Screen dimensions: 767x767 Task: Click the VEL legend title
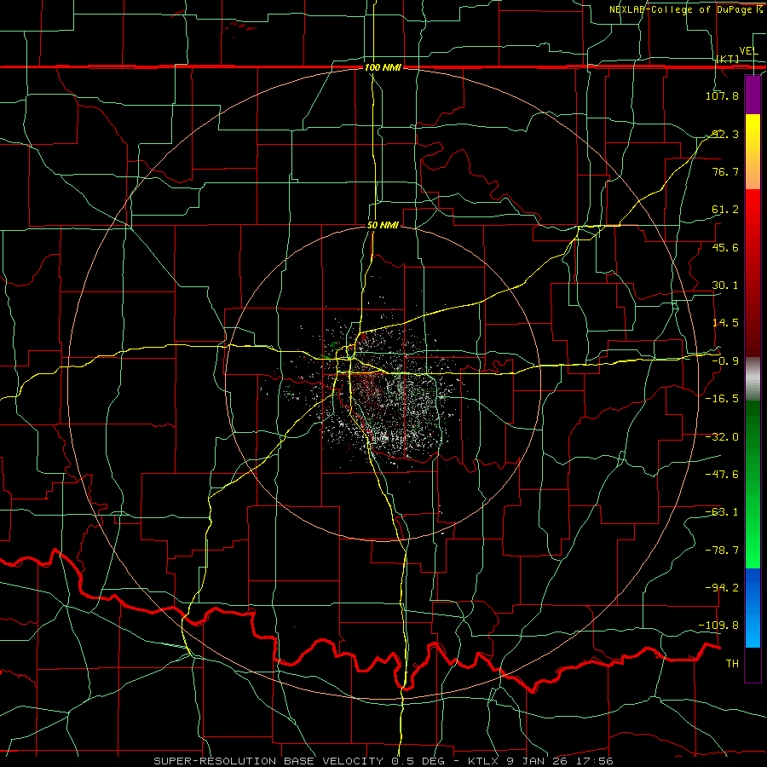[x=748, y=51]
